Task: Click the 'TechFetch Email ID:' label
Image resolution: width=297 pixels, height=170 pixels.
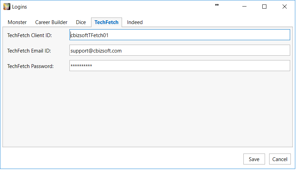Action: (x=29, y=51)
